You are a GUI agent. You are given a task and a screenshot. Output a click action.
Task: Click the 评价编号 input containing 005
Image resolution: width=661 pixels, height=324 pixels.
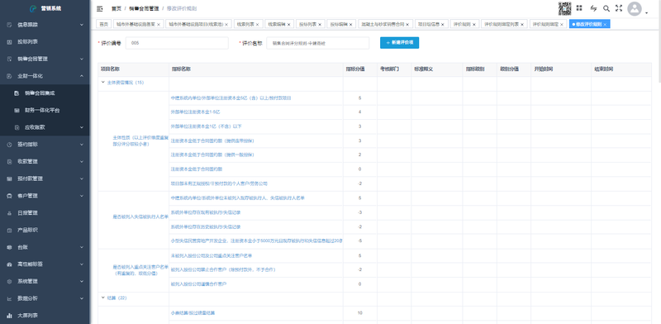[x=178, y=43]
